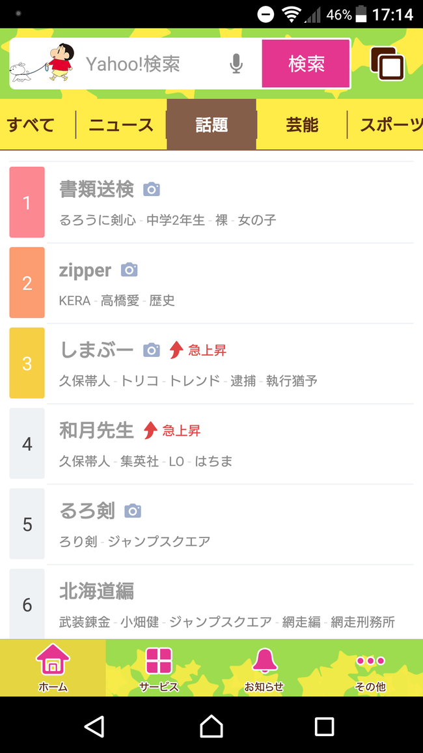Tap the Android back navigation button
Screen dimensions: 423x753
tap(95, 726)
